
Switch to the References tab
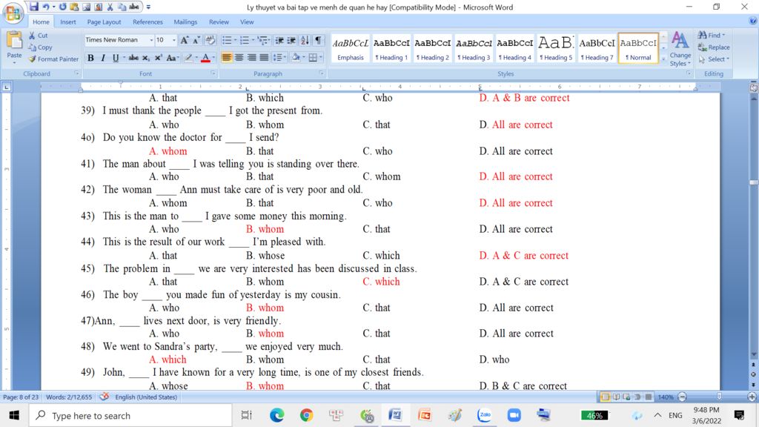tap(148, 21)
